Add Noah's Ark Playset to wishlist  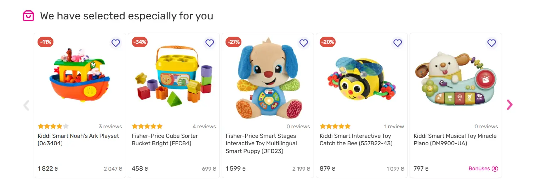coord(116,43)
